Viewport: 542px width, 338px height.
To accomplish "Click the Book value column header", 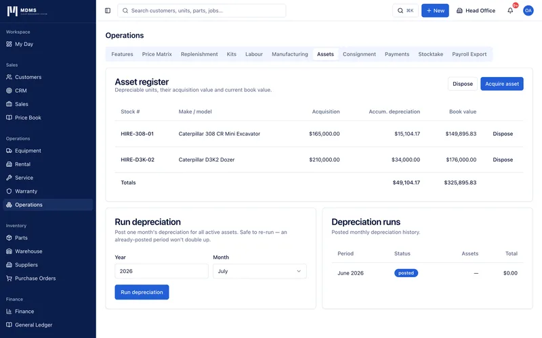I will pyautogui.click(x=463, y=112).
